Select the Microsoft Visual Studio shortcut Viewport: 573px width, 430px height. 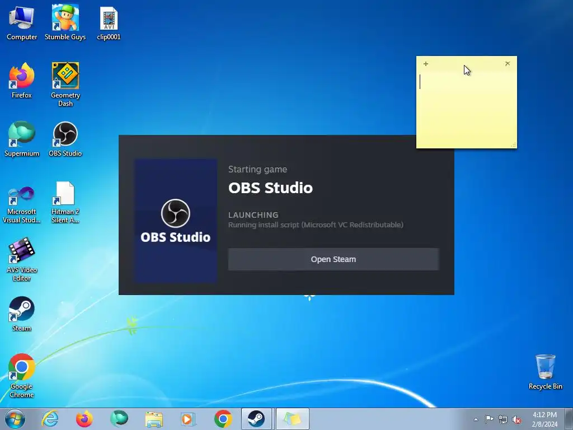click(22, 204)
